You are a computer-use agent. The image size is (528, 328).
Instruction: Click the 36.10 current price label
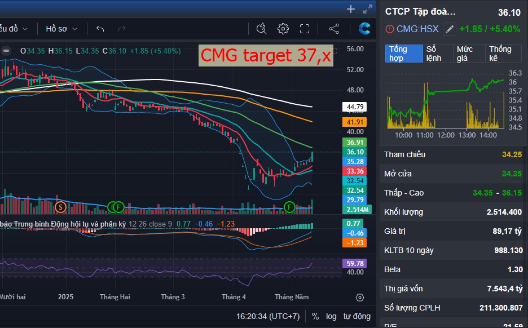point(355,152)
